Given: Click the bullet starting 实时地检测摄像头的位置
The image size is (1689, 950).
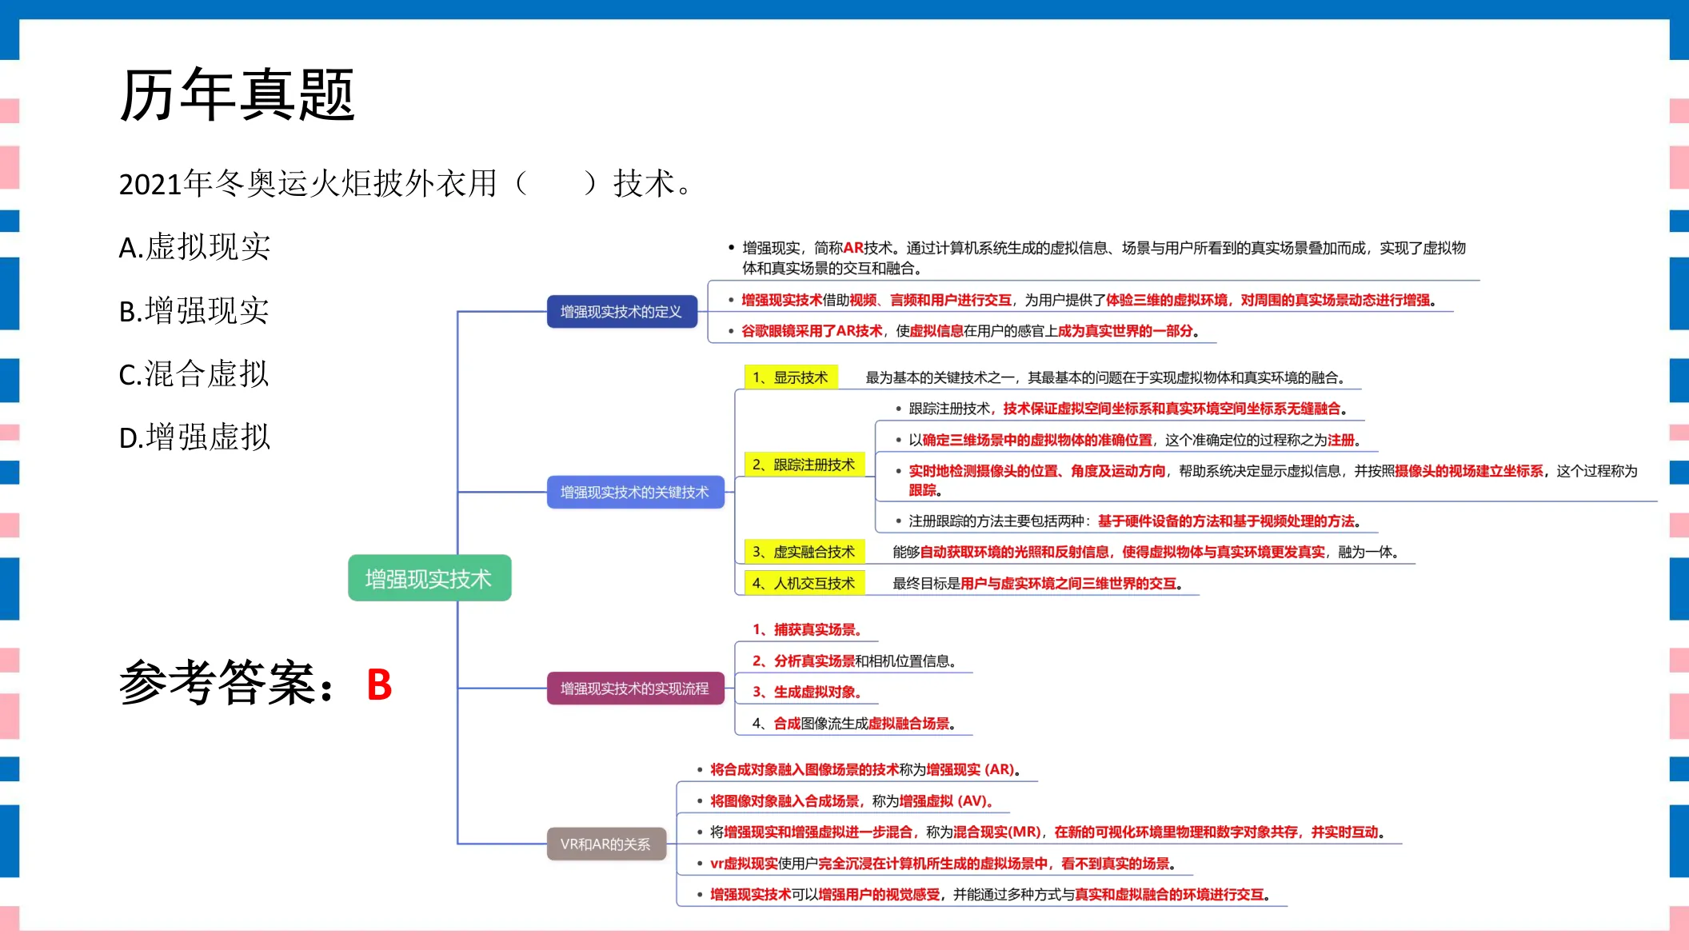Looking at the screenshot, I should click(1267, 481).
